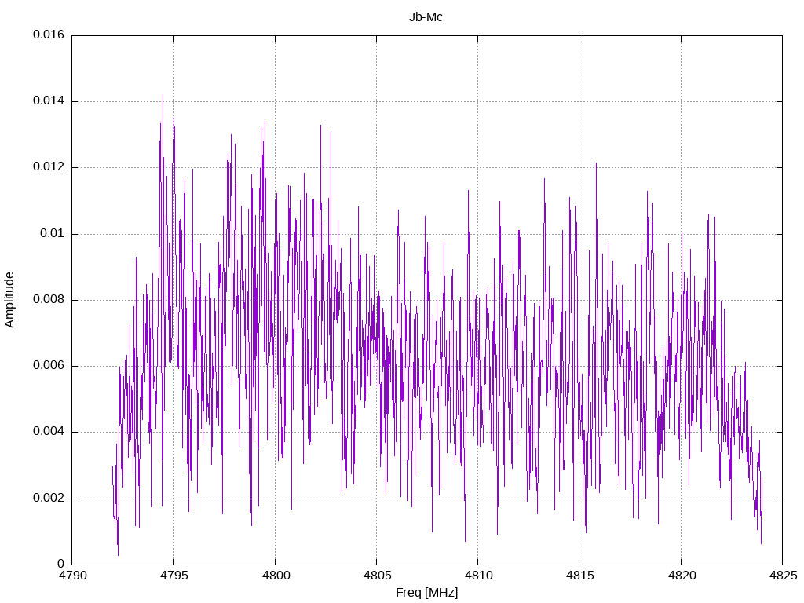Click the x-axis tick label 4800

pyautogui.click(x=276, y=576)
